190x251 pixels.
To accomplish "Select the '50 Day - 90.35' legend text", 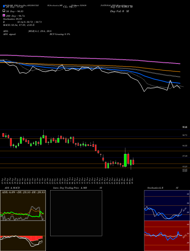I will 14,11.
